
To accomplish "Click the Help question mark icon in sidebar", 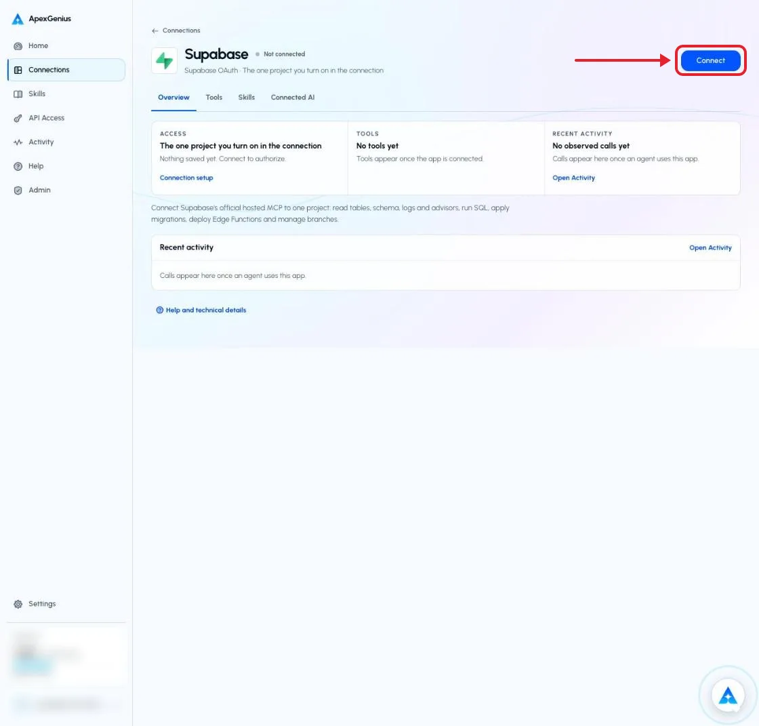I will 18,166.
